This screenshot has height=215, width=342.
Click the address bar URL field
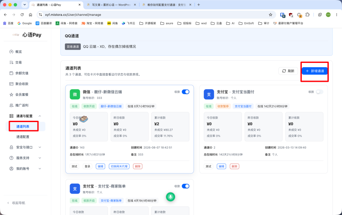click(156, 15)
